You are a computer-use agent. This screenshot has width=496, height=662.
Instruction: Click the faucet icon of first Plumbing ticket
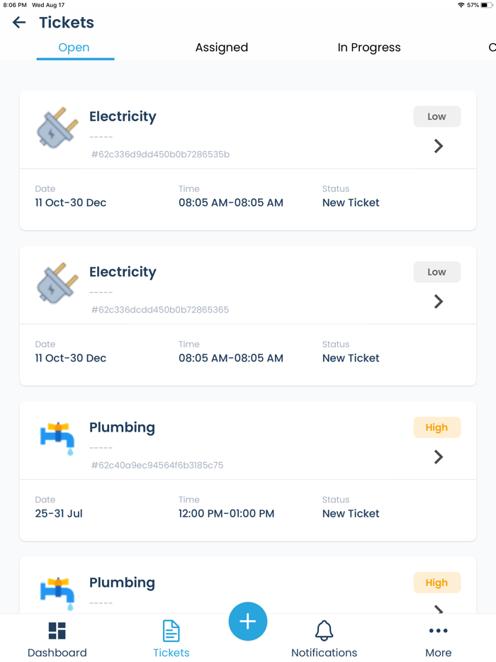(57, 438)
